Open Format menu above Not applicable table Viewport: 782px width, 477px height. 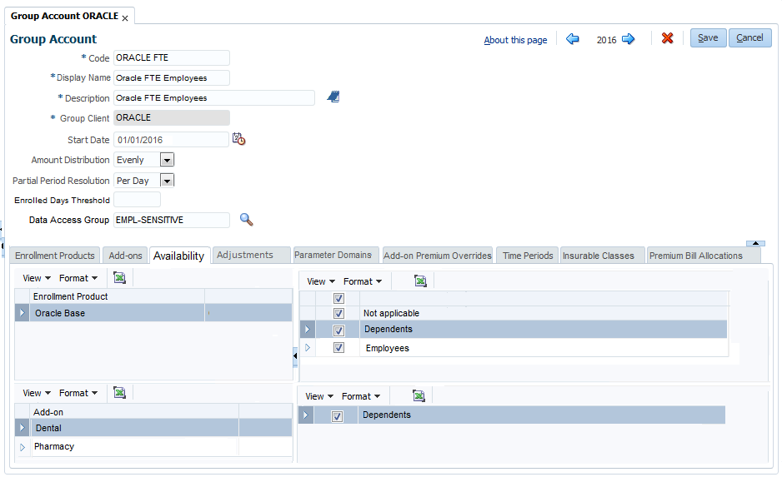(x=363, y=282)
